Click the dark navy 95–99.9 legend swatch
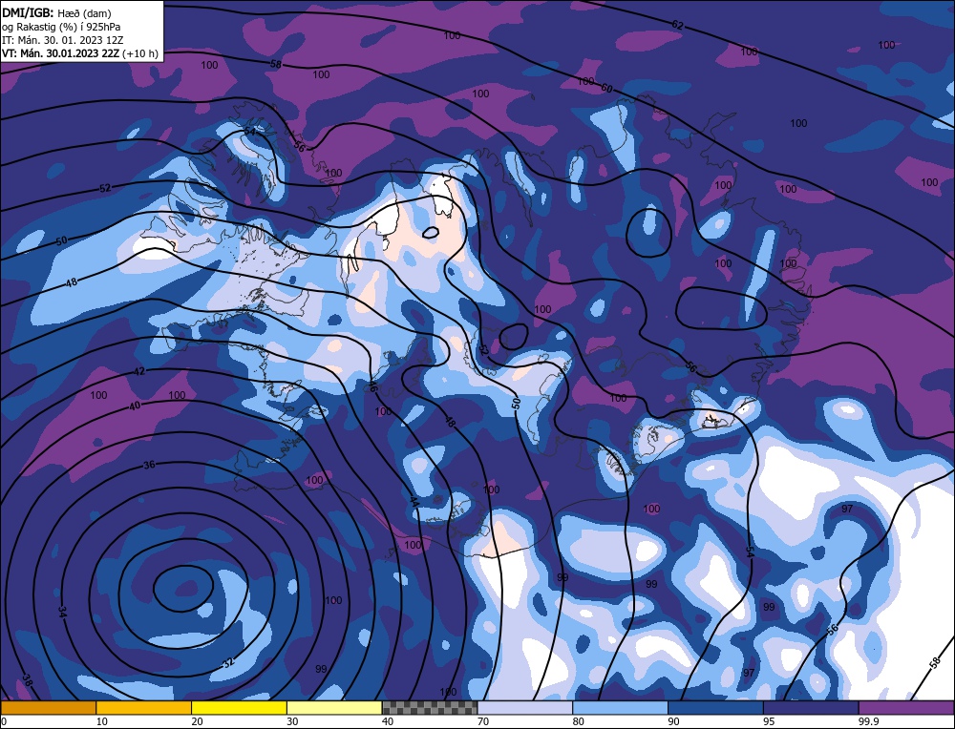This screenshot has width=955, height=729. [x=811, y=708]
